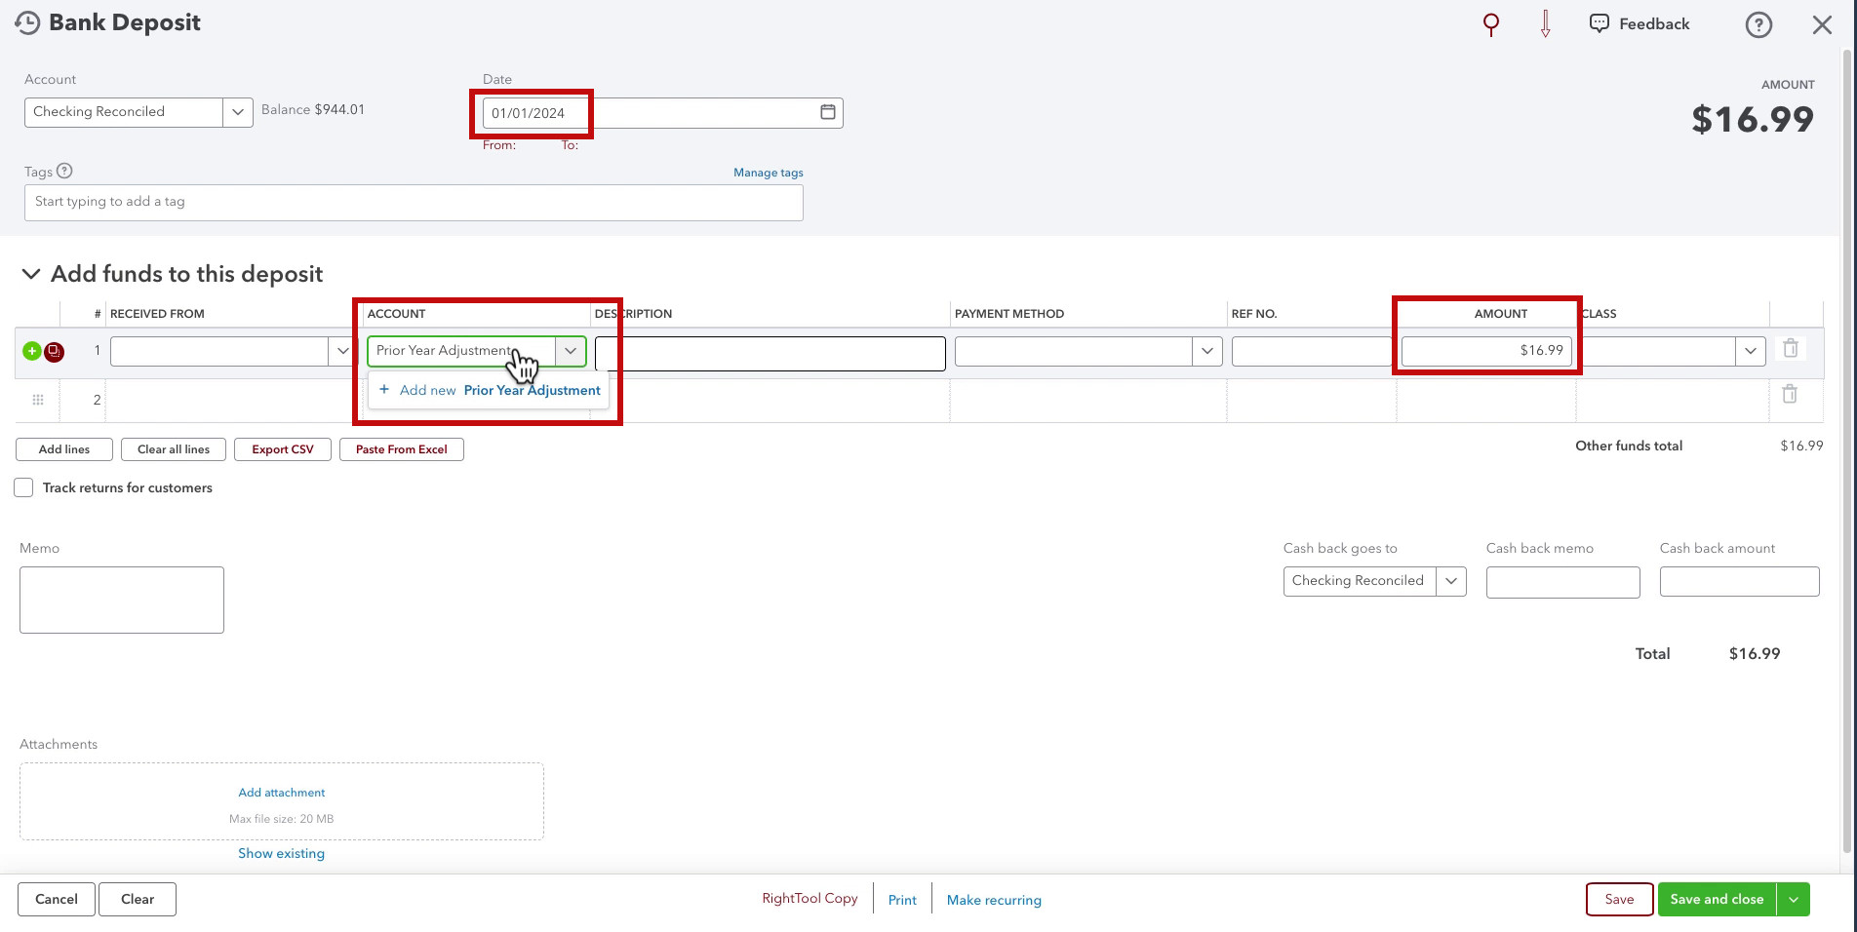
Task: Open the Checking Reconciled account dropdown
Action: 237,112
